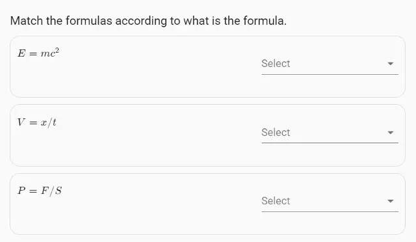Click the V = x/t formula text
This screenshot has width=416, height=242.
point(37,122)
